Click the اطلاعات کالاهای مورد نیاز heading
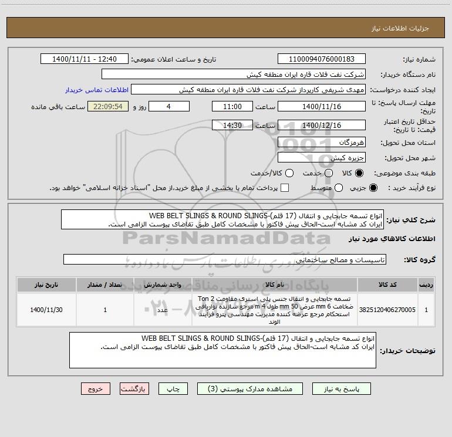This screenshot has height=437, width=452. [392, 239]
